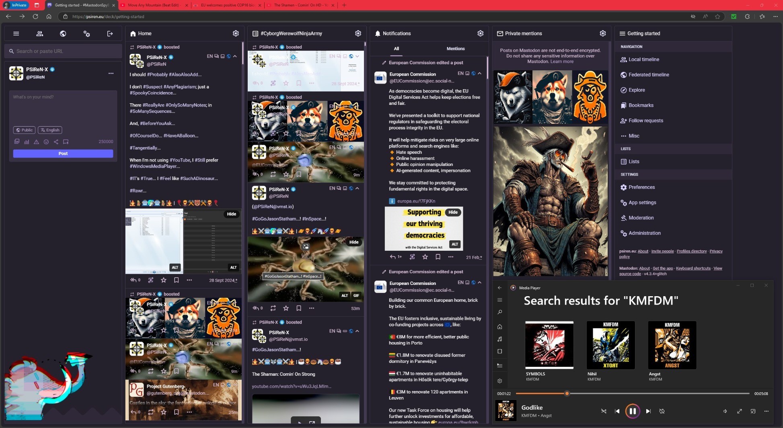Toggle repeat in Media Player

(x=662, y=411)
